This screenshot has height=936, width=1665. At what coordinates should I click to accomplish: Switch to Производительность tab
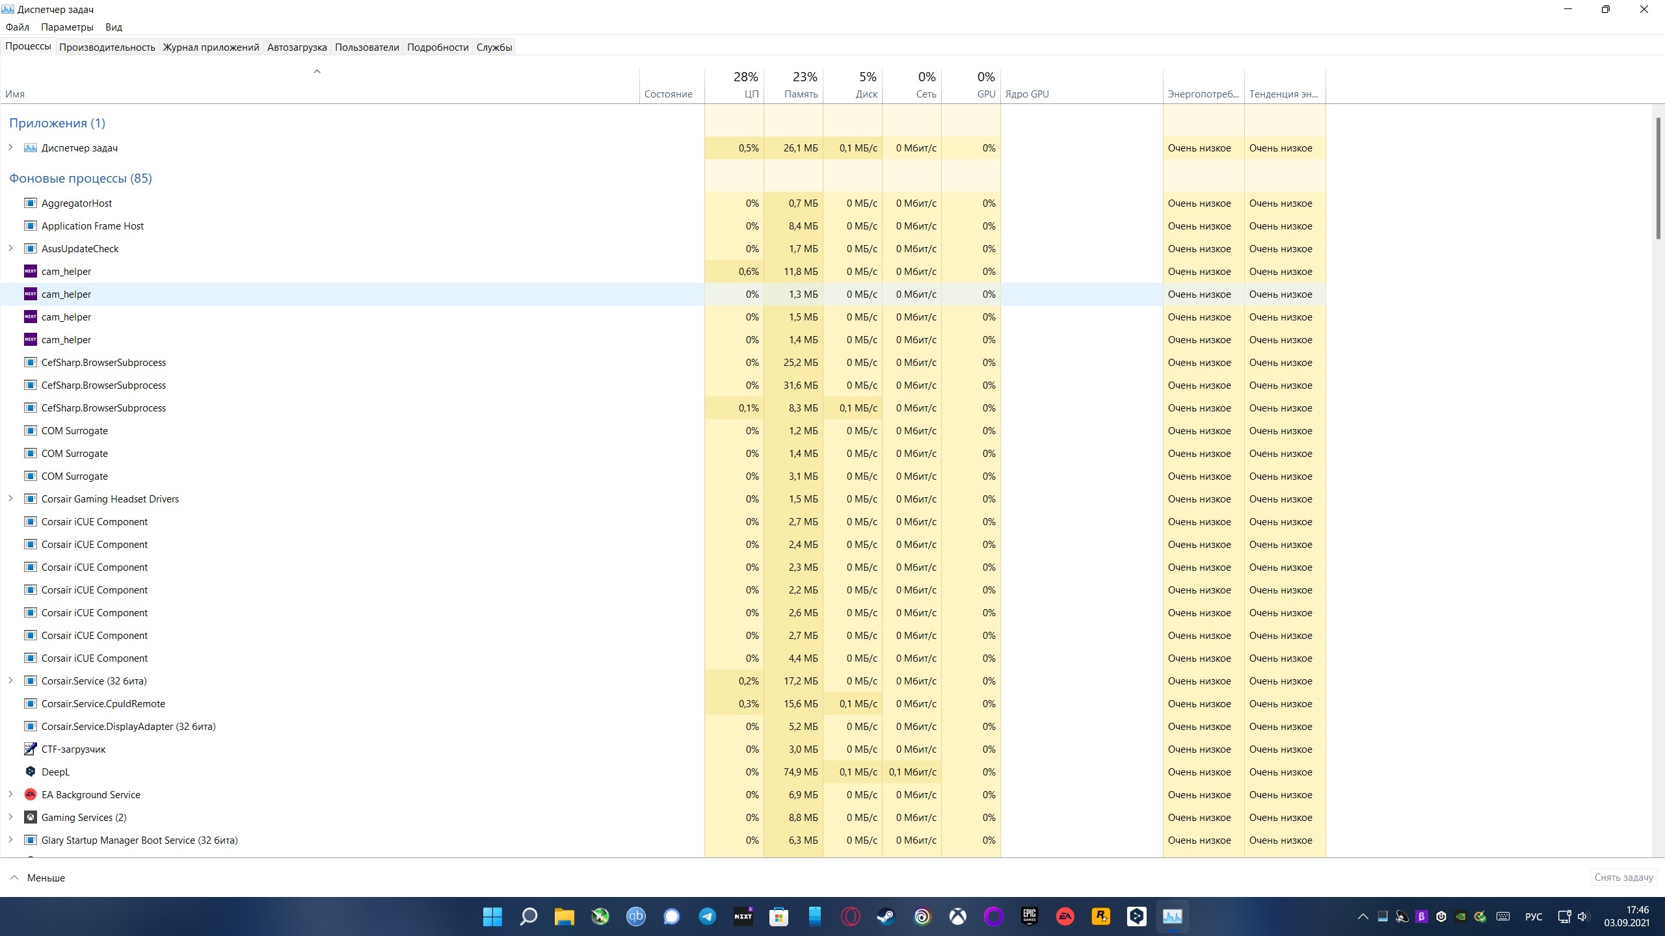pyautogui.click(x=107, y=47)
